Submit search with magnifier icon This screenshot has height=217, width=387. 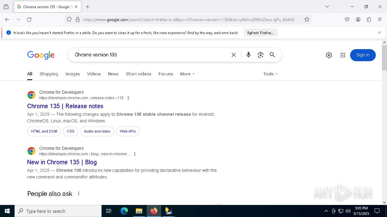pyautogui.click(x=272, y=55)
